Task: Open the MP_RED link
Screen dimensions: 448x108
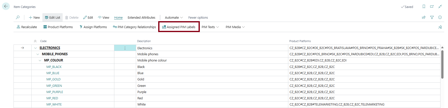Action: [x=52, y=98]
